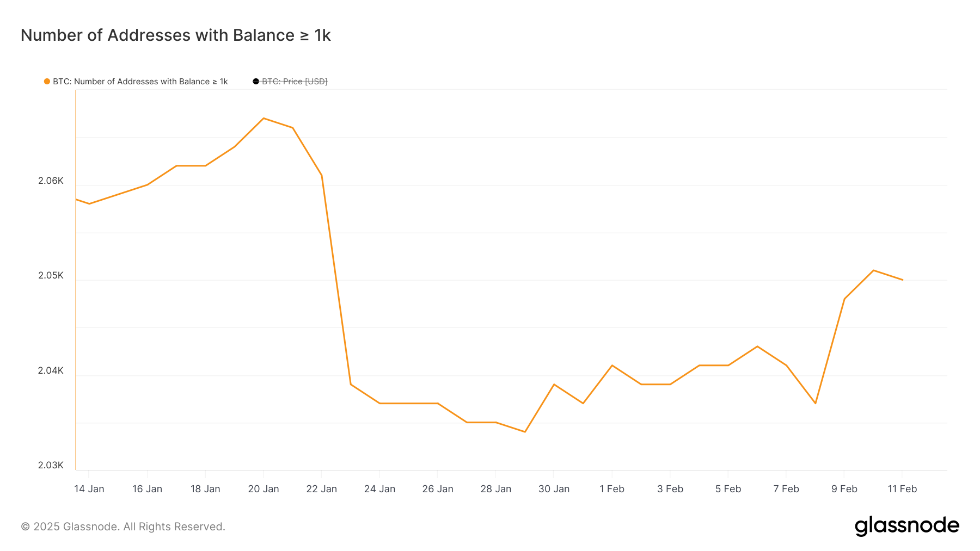The width and height of the screenshot is (980, 551).
Task: Click the glassnode logo
Action: click(906, 526)
